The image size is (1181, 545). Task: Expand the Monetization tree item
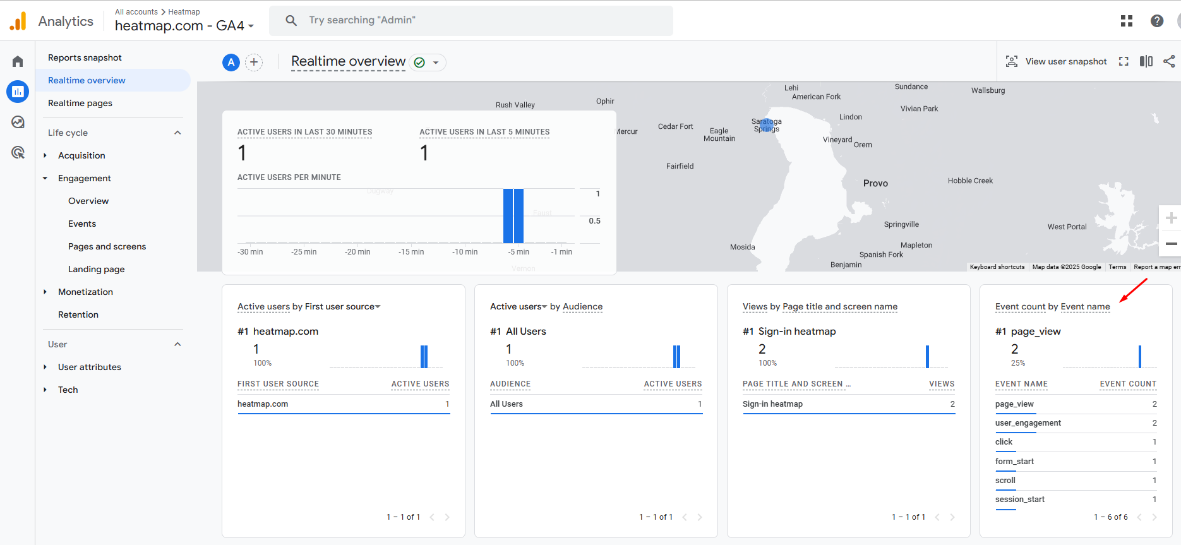[45, 292]
